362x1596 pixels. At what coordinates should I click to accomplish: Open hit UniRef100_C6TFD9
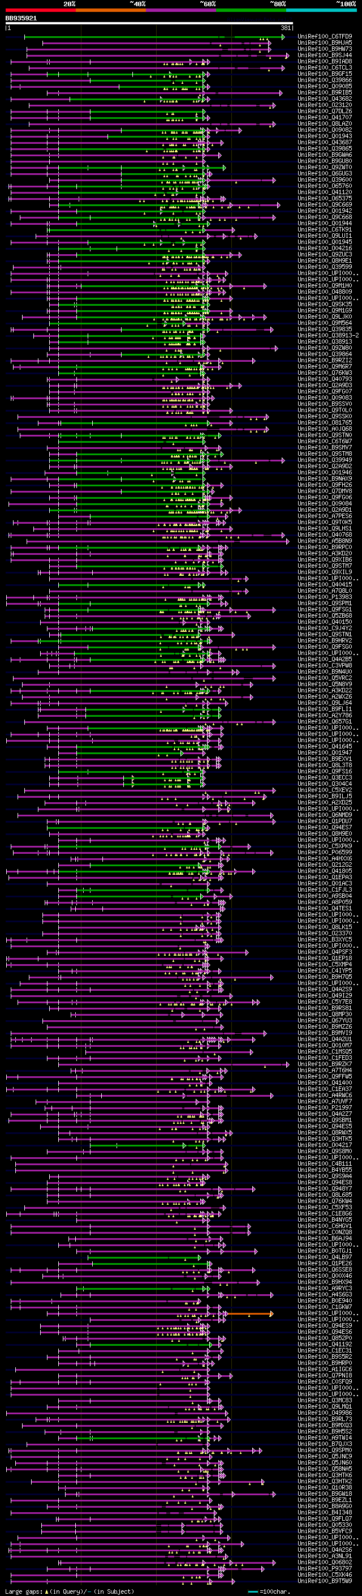[x=325, y=37]
